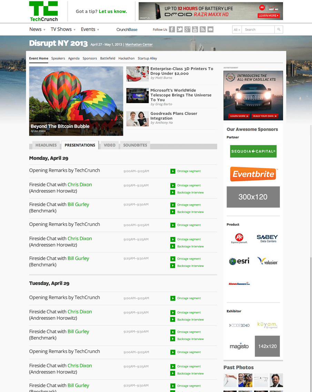Open 'Goodreads Plans Closer Integration' article
The width and height of the screenshot is (312, 392).
point(174,116)
